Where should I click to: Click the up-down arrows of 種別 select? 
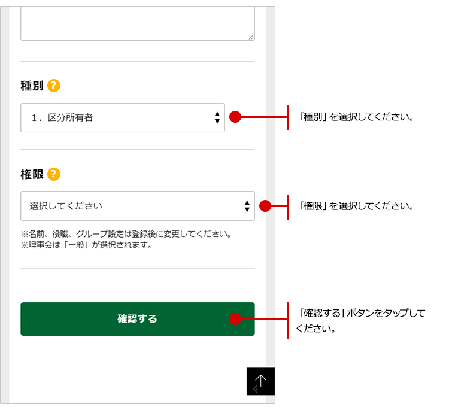[217, 118]
